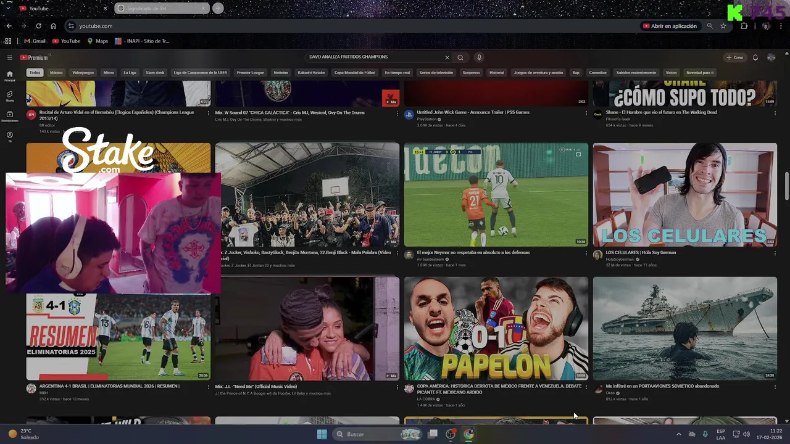Open the browser extensions puzzle icon
Screen dimensions: 790x444
click(744, 26)
